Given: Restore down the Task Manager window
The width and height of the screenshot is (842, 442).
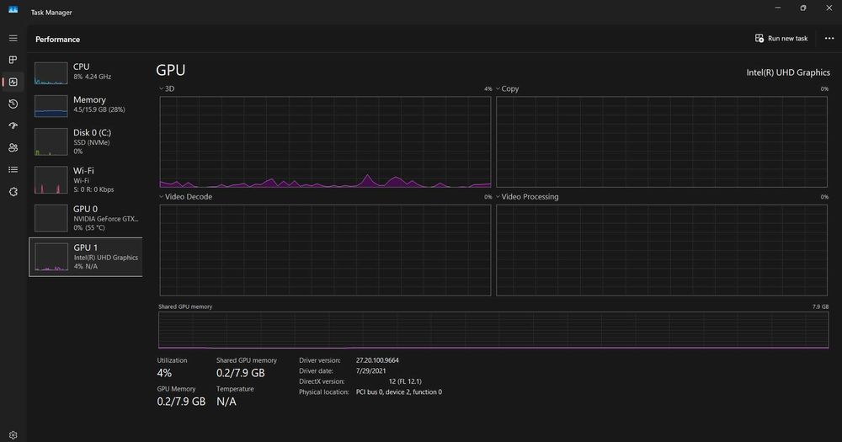Looking at the screenshot, I should pyautogui.click(x=802, y=8).
